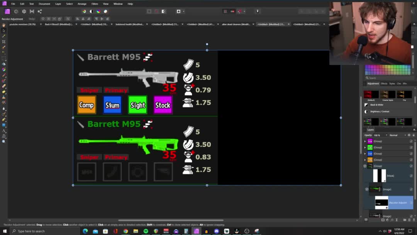Apply the Fire recolor preset

pos(404,95)
